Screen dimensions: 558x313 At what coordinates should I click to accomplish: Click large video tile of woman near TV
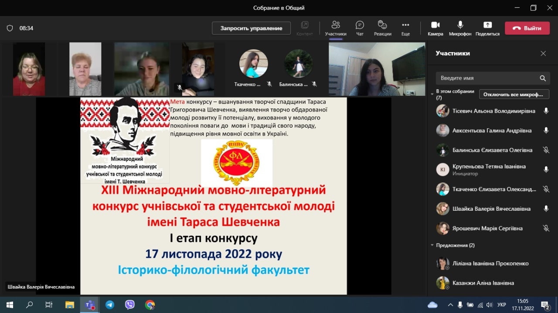[377, 69]
